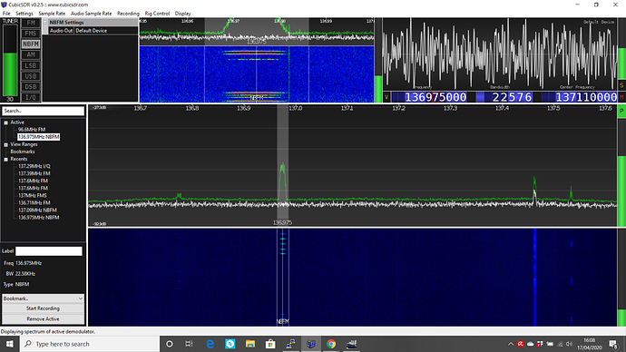Image resolution: width=626 pixels, height=352 pixels.
Task: Collapse the Active tree node
Action: (5, 122)
